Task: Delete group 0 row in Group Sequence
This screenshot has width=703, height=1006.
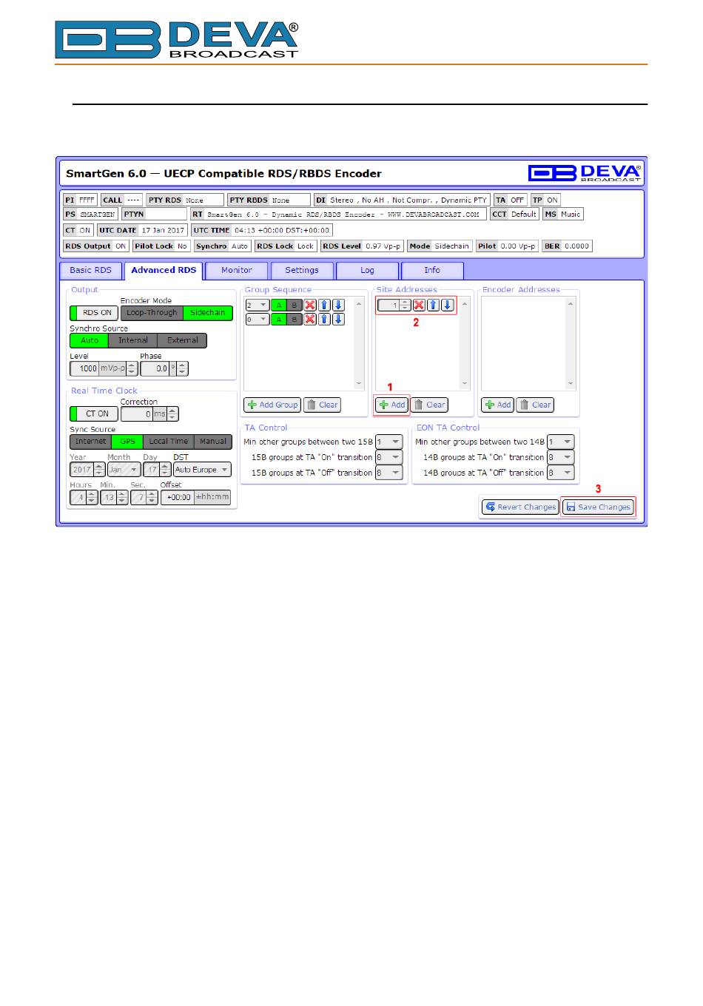Action: click(x=310, y=320)
